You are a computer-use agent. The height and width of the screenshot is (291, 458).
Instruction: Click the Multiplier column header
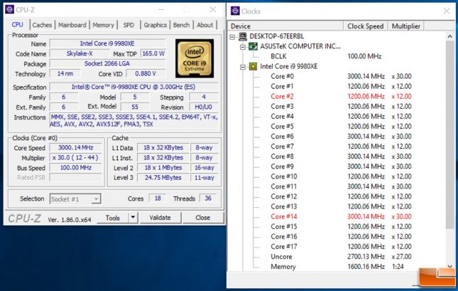406,26
